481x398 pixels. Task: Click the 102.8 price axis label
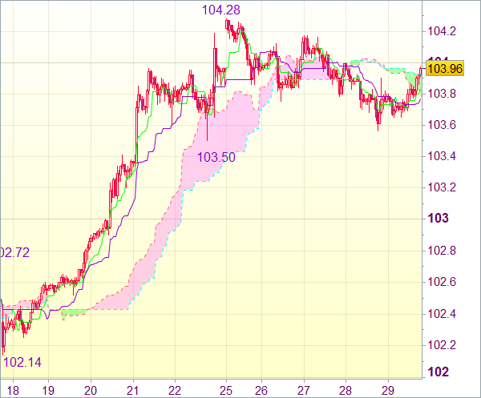pos(442,251)
